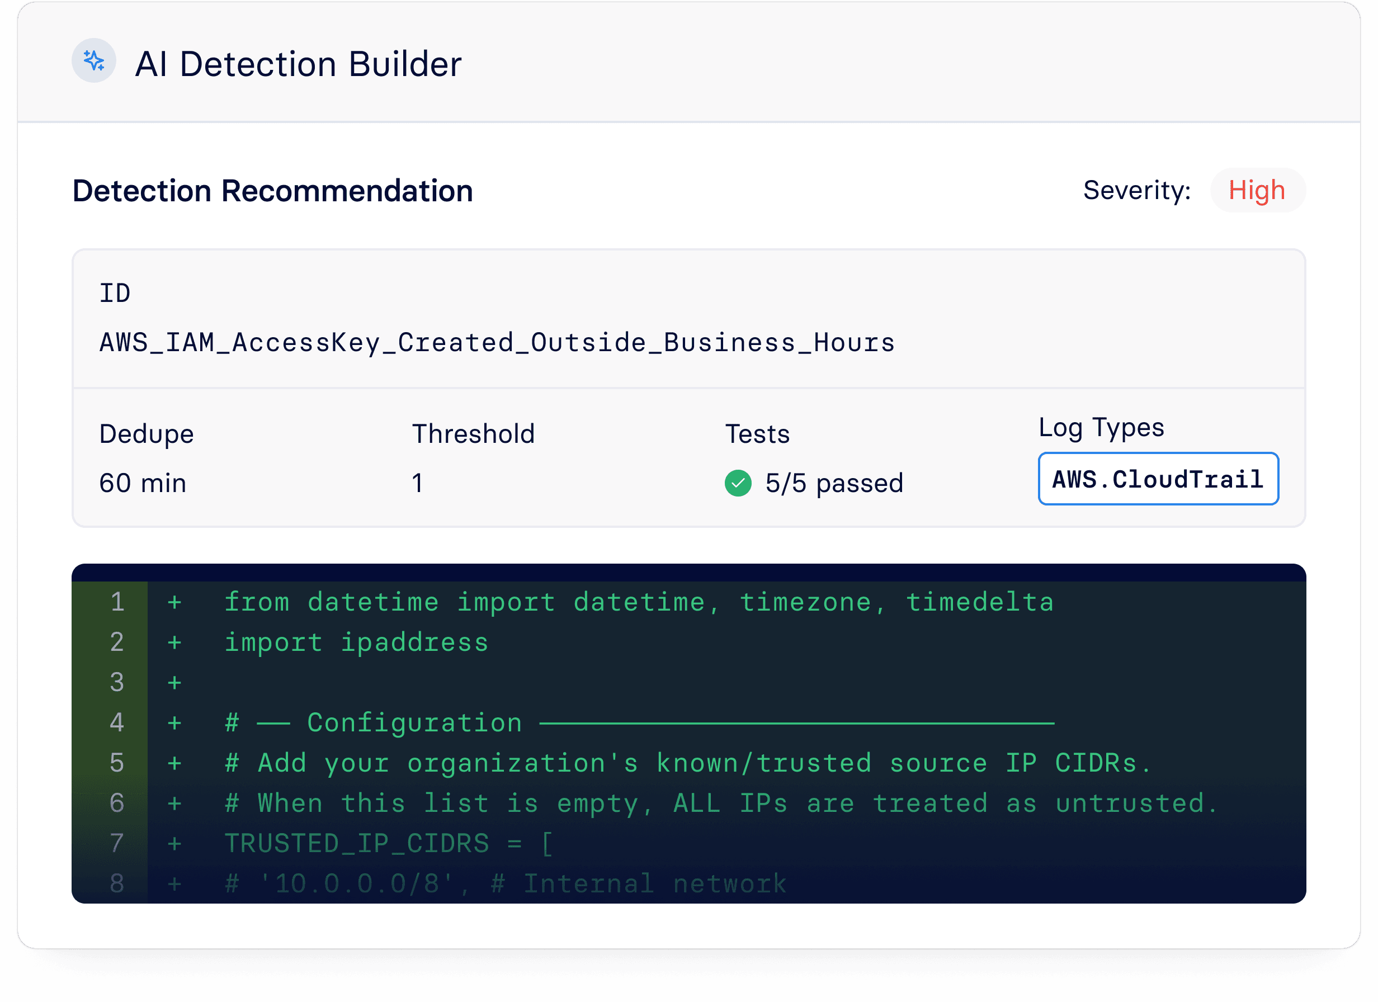Click the 'import ipaddress' code line
Viewport: 1378px width, 1002px height.
[x=356, y=642]
